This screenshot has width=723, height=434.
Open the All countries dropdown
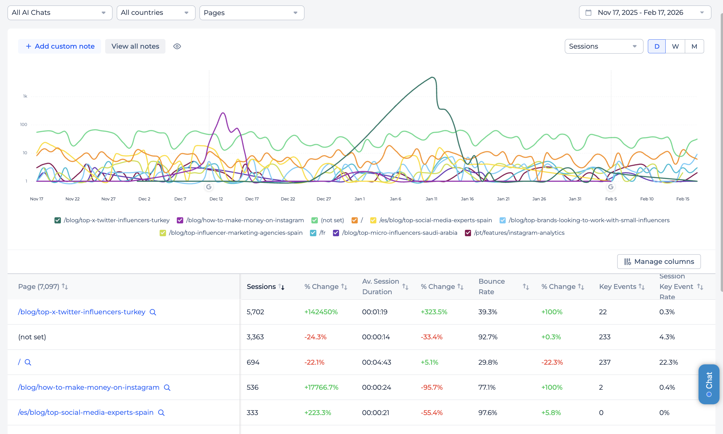click(x=156, y=13)
